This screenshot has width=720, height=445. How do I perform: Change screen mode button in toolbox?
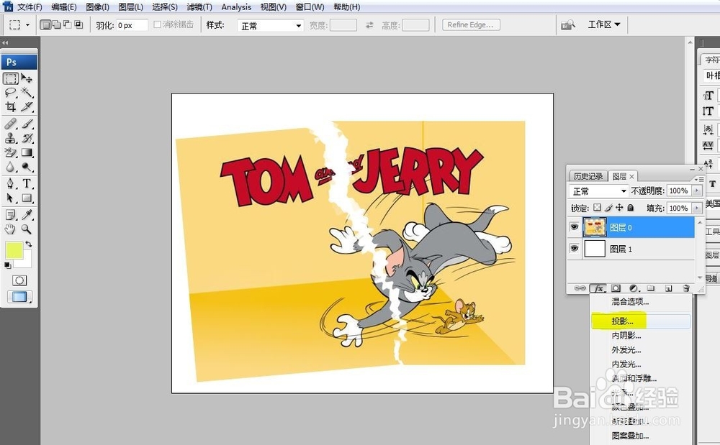point(19,297)
